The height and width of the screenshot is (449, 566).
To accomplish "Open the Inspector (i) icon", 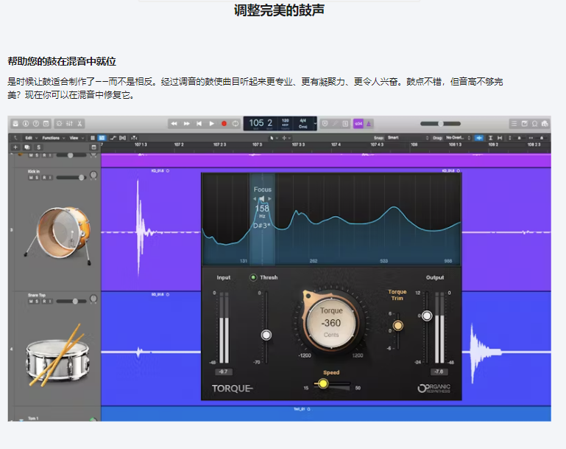I will 26,124.
